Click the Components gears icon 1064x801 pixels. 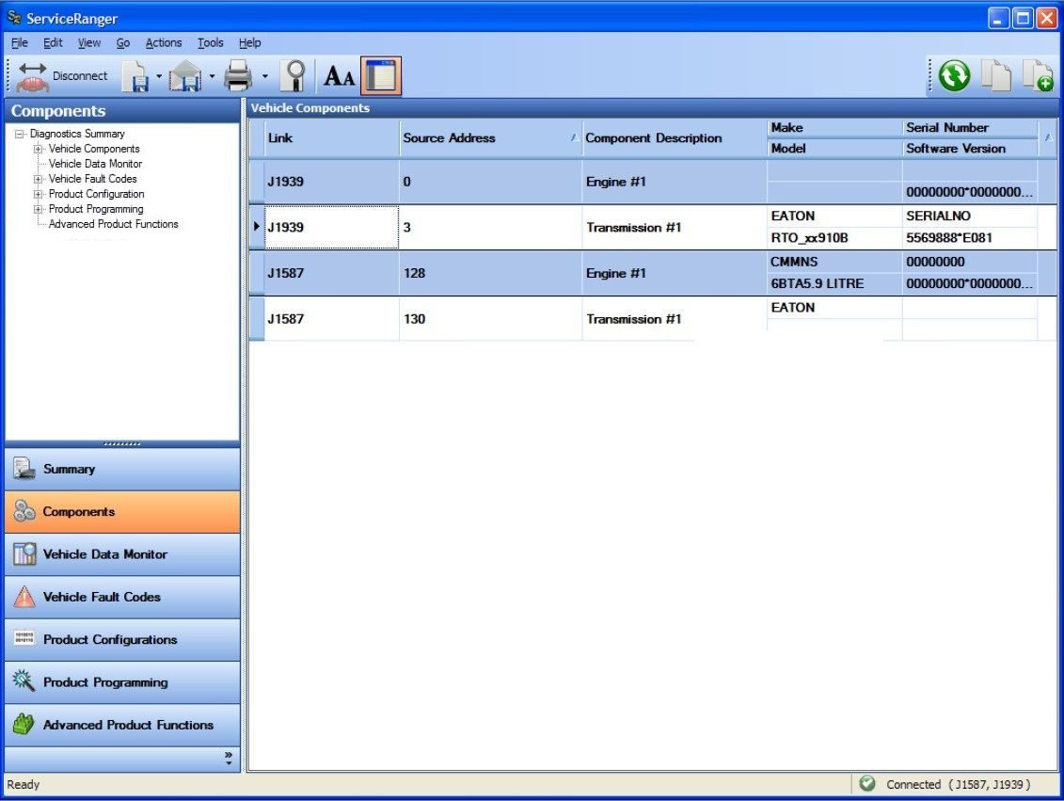tap(24, 511)
